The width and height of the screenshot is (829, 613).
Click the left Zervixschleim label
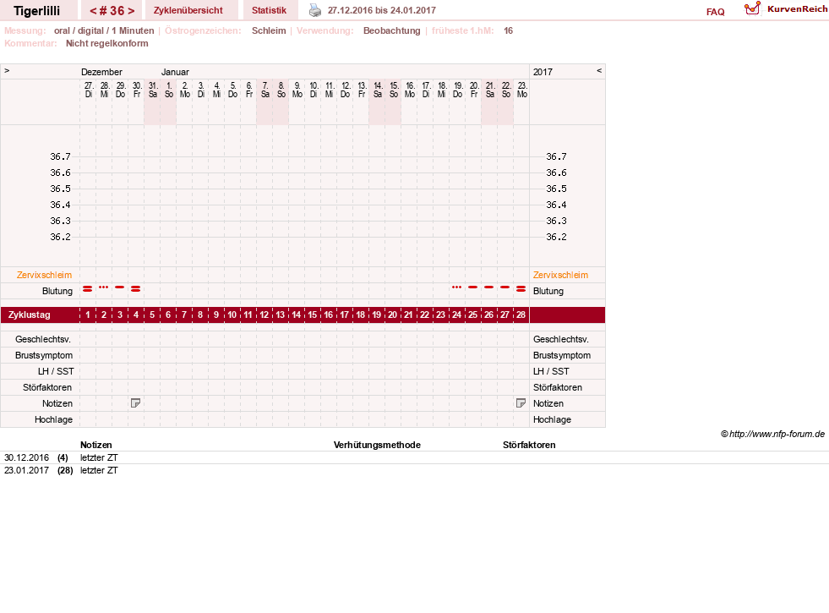[45, 275]
